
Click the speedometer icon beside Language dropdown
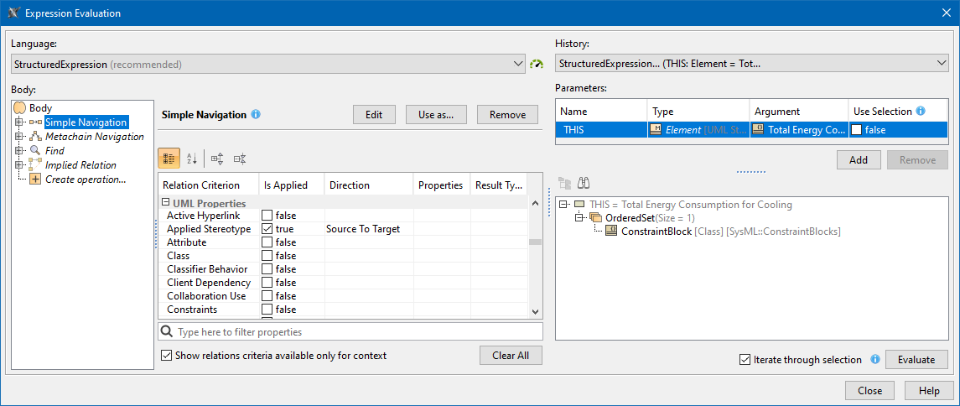click(537, 64)
